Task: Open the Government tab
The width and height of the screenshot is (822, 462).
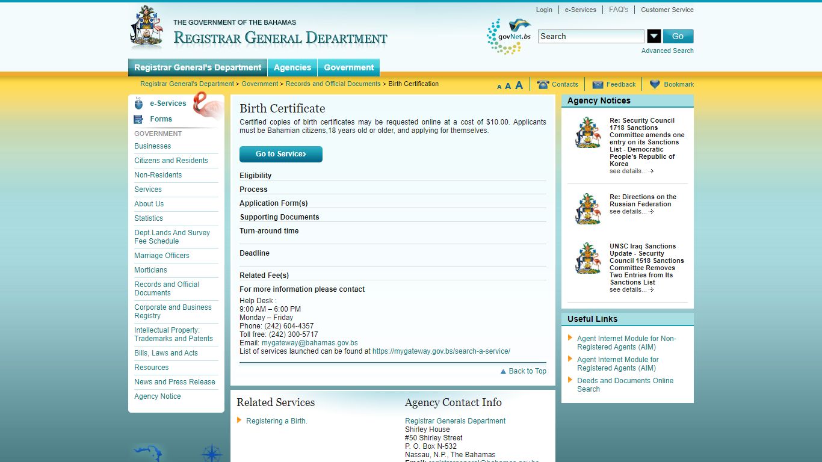Action: pos(349,67)
